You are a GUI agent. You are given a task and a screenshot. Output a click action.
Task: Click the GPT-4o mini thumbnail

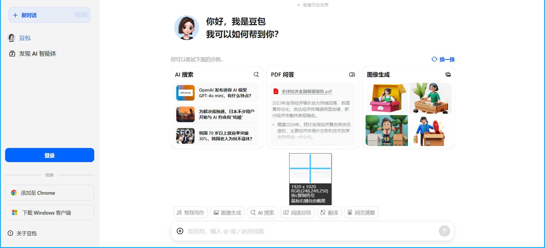point(185,93)
